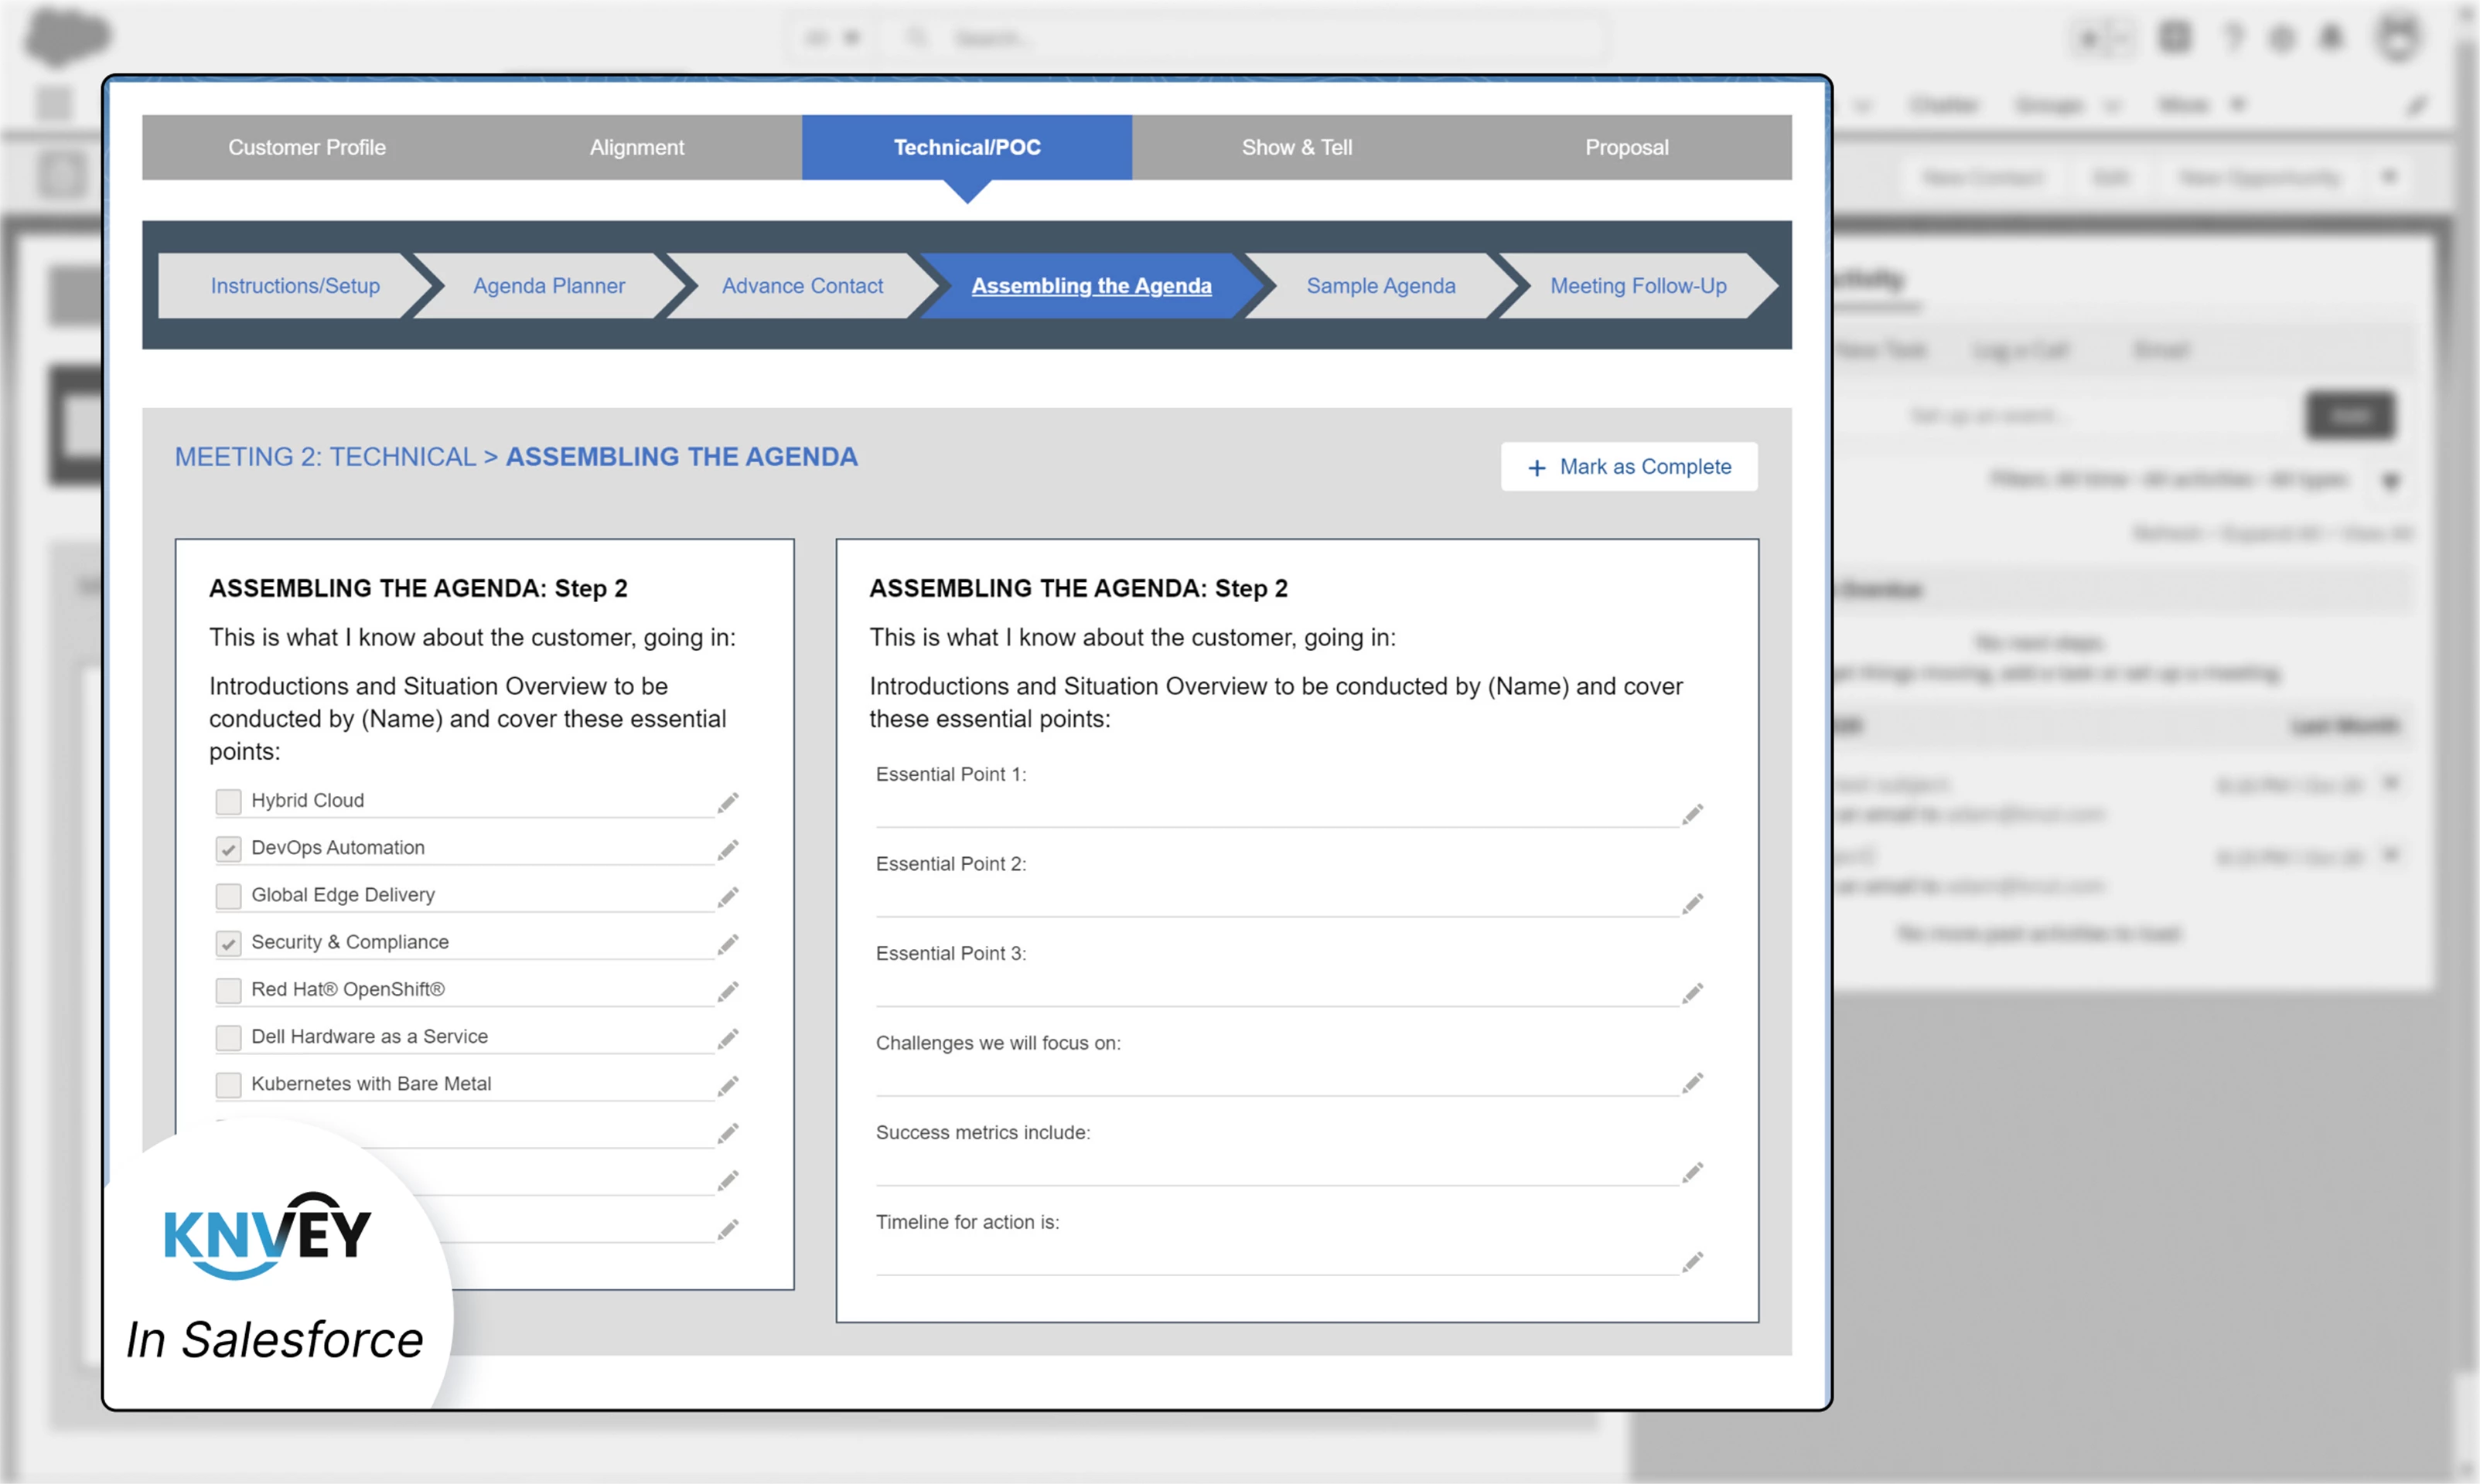
Task: Click the plus icon on Mark as Complete
Action: pos(1537,467)
